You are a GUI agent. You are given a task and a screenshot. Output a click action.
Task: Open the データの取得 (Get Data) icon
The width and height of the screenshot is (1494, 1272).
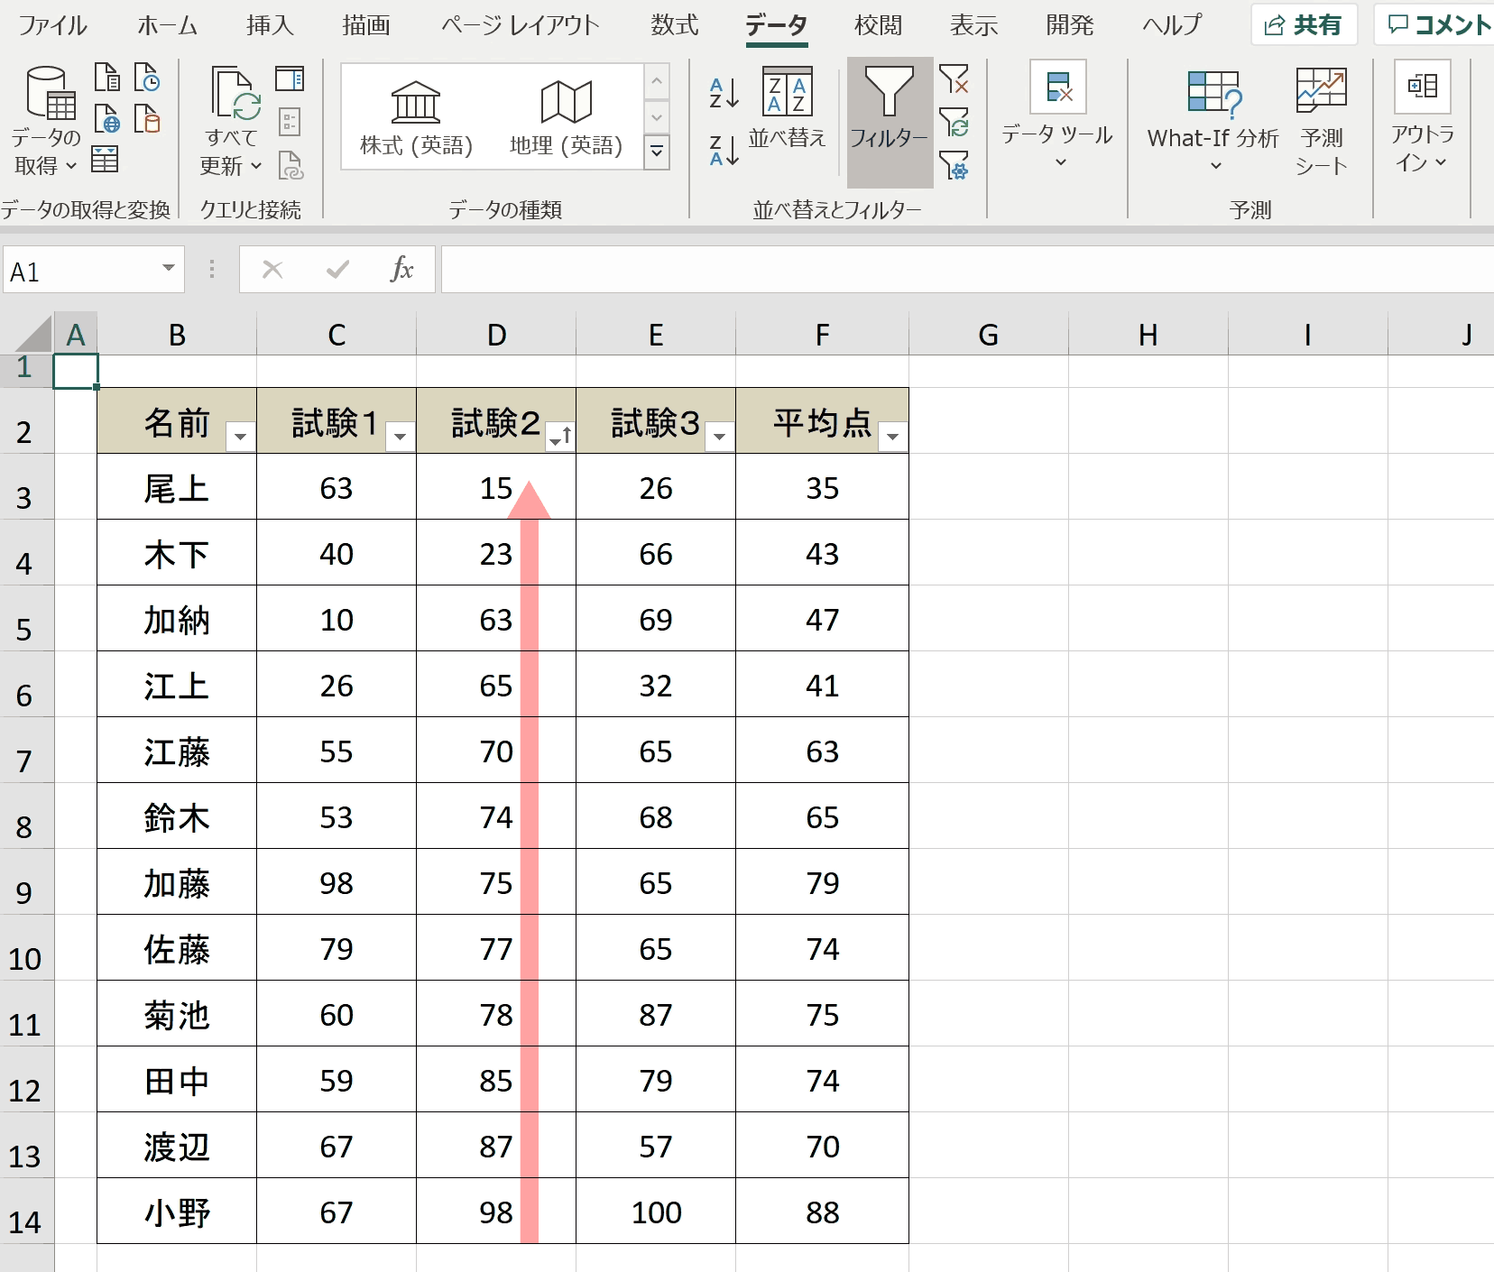click(50, 93)
